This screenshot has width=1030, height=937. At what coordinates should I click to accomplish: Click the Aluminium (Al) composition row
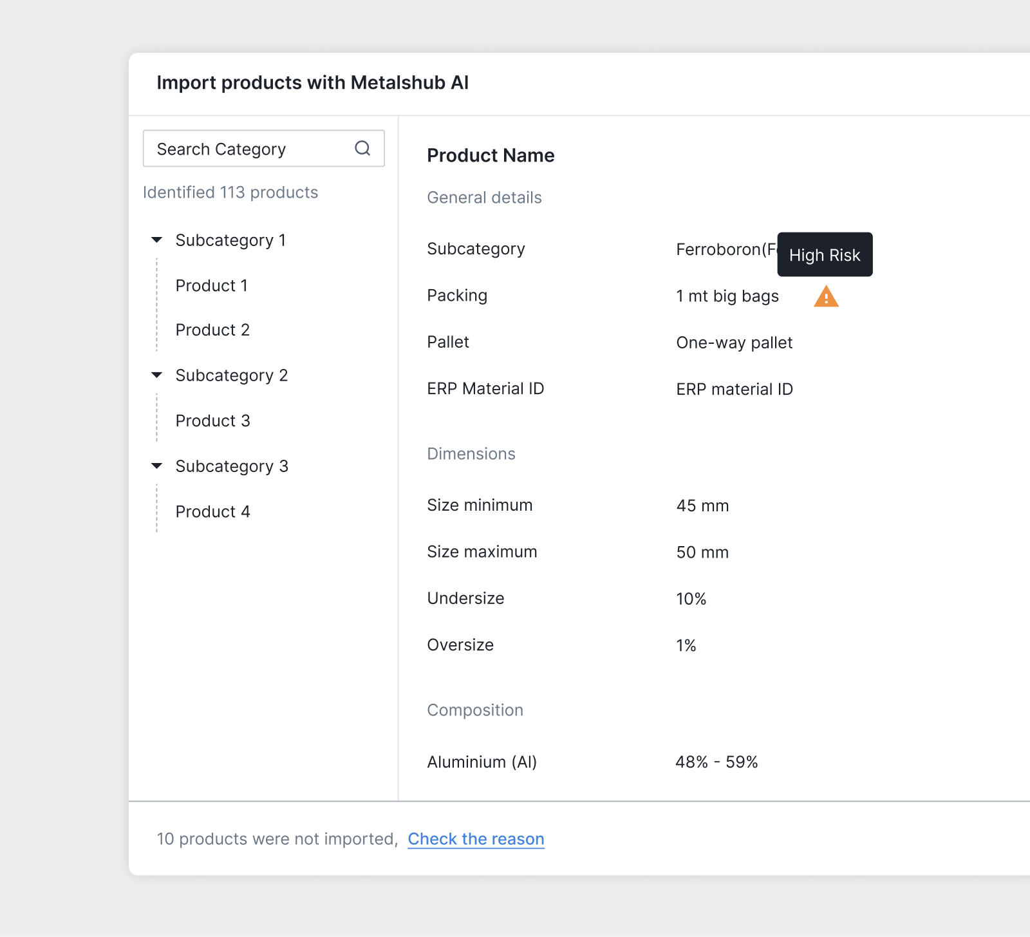pos(482,762)
